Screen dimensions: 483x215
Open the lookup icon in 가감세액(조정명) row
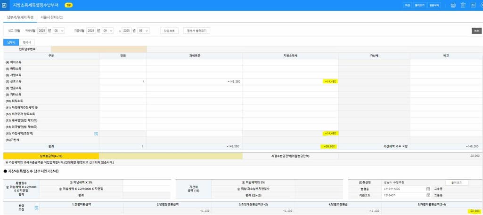coord(96,134)
